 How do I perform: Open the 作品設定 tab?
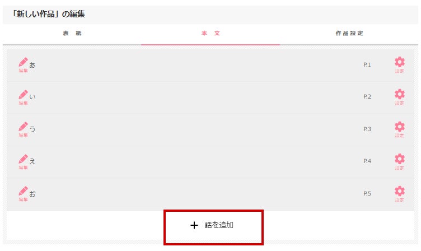click(x=349, y=33)
